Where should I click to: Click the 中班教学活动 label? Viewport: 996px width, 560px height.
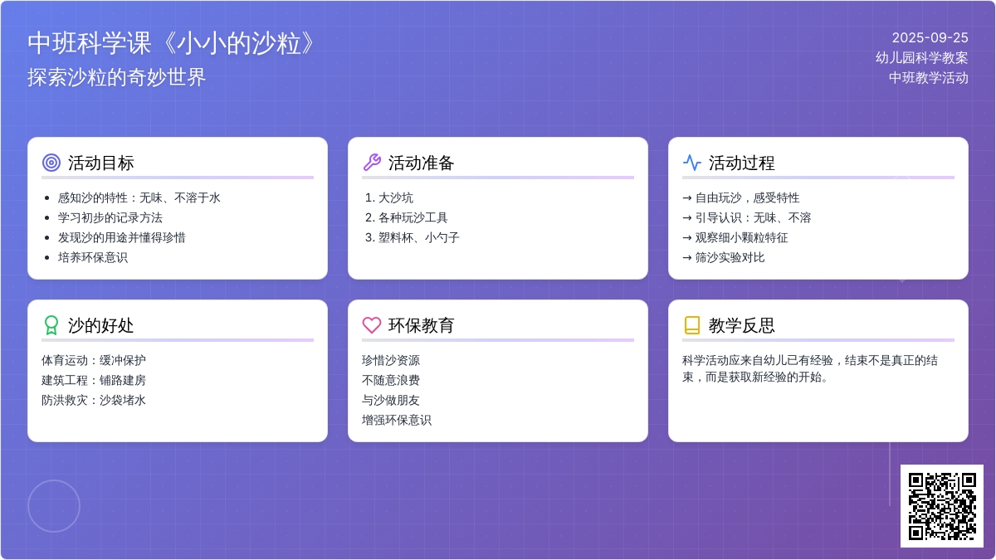[928, 77]
